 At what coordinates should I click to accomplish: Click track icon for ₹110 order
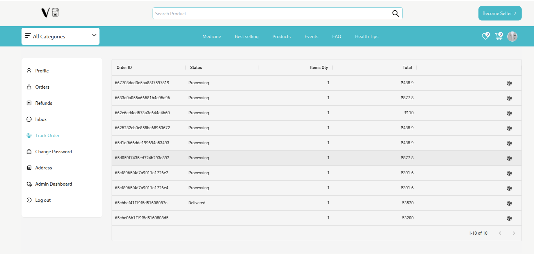[x=509, y=113]
